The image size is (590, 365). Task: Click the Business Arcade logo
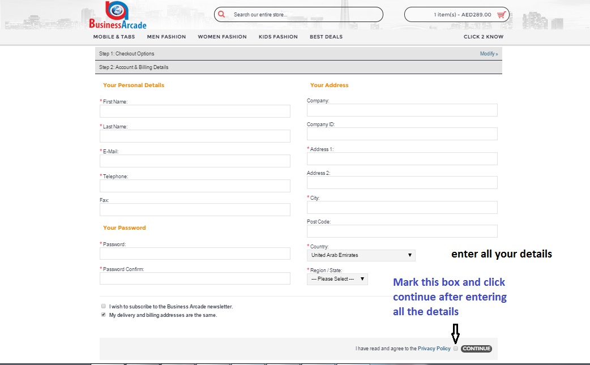[x=117, y=15]
